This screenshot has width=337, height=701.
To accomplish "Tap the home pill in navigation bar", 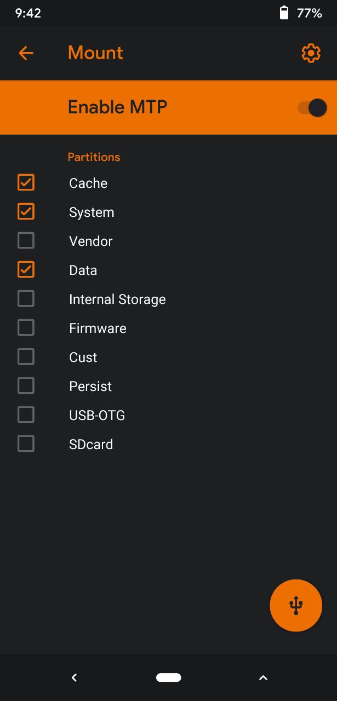I will point(168,677).
